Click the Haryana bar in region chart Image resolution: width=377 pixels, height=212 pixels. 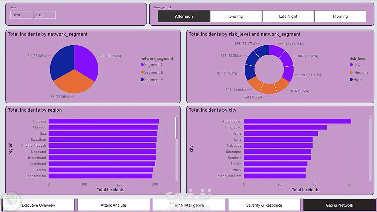104,121
